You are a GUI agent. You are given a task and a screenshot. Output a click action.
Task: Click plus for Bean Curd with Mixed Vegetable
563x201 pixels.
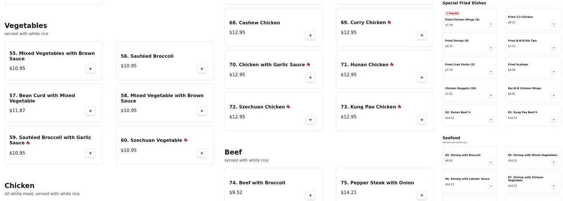coord(90,111)
